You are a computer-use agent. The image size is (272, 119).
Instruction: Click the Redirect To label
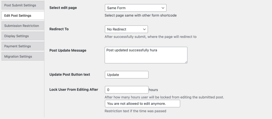click(x=59, y=29)
